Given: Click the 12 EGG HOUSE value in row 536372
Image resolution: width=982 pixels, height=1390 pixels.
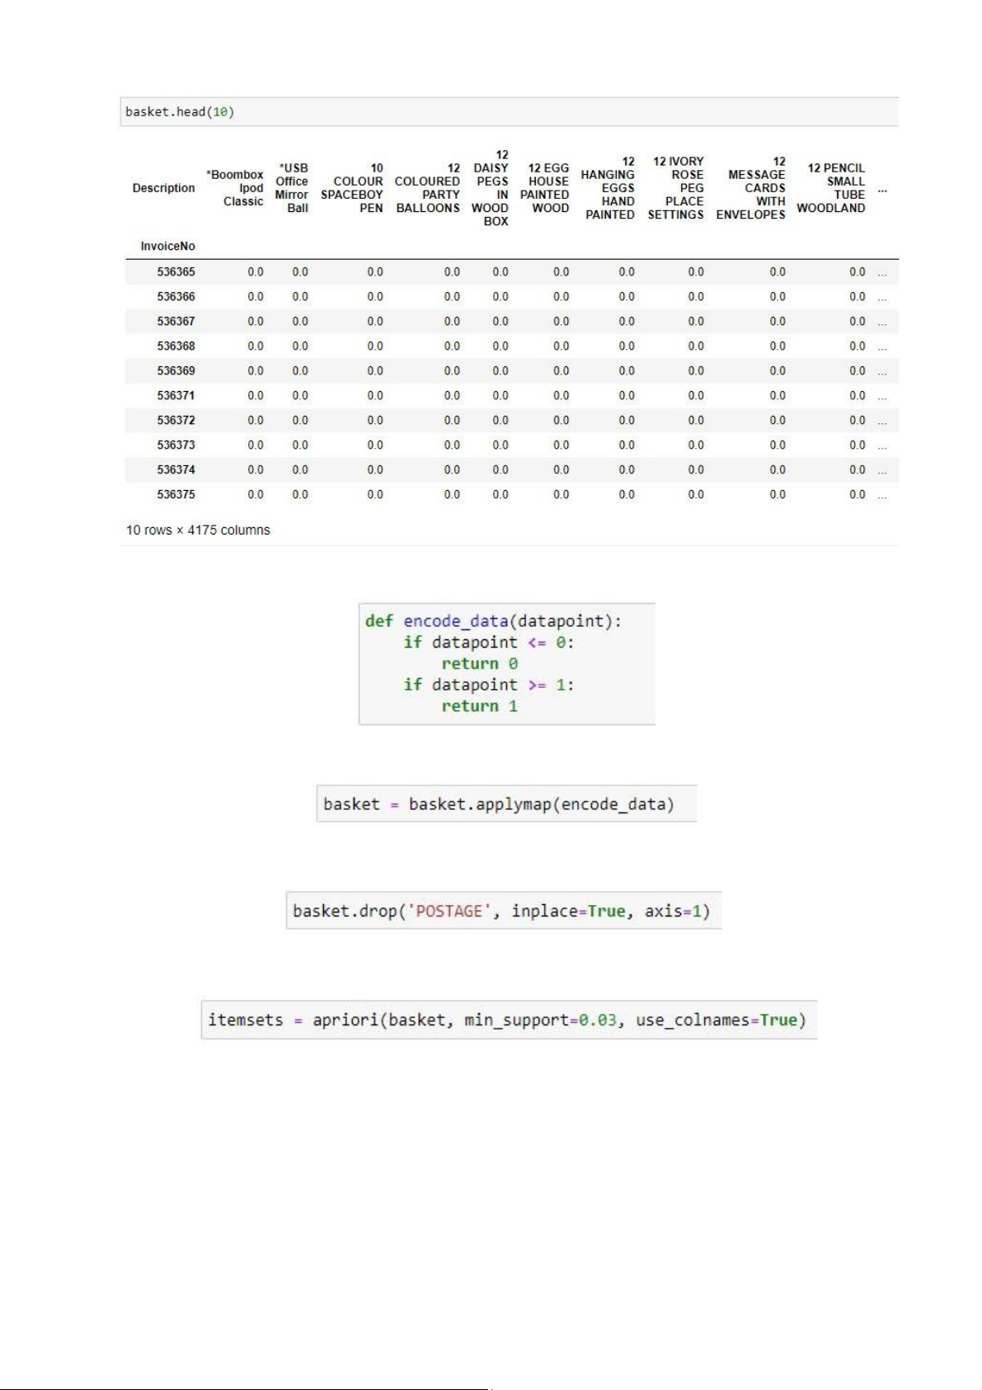Looking at the screenshot, I should tap(561, 420).
